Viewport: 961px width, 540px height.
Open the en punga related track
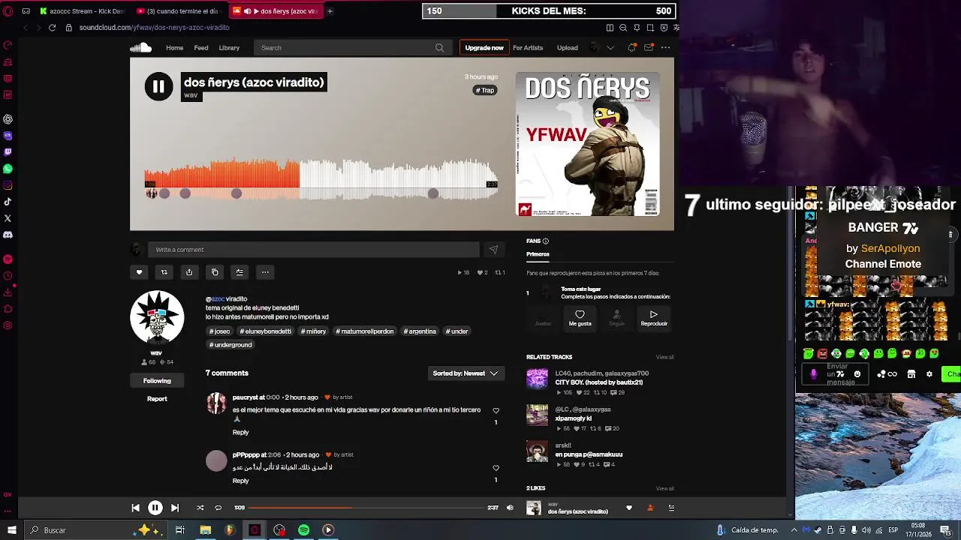(589, 454)
